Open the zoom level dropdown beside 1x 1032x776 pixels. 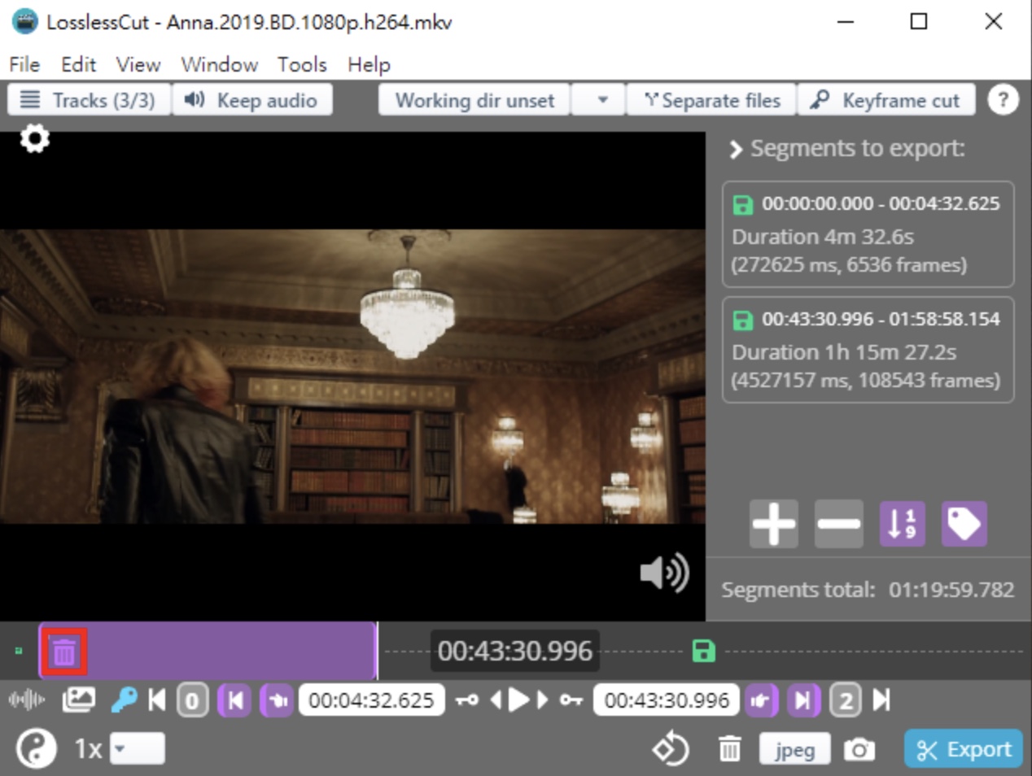click(138, 748)
